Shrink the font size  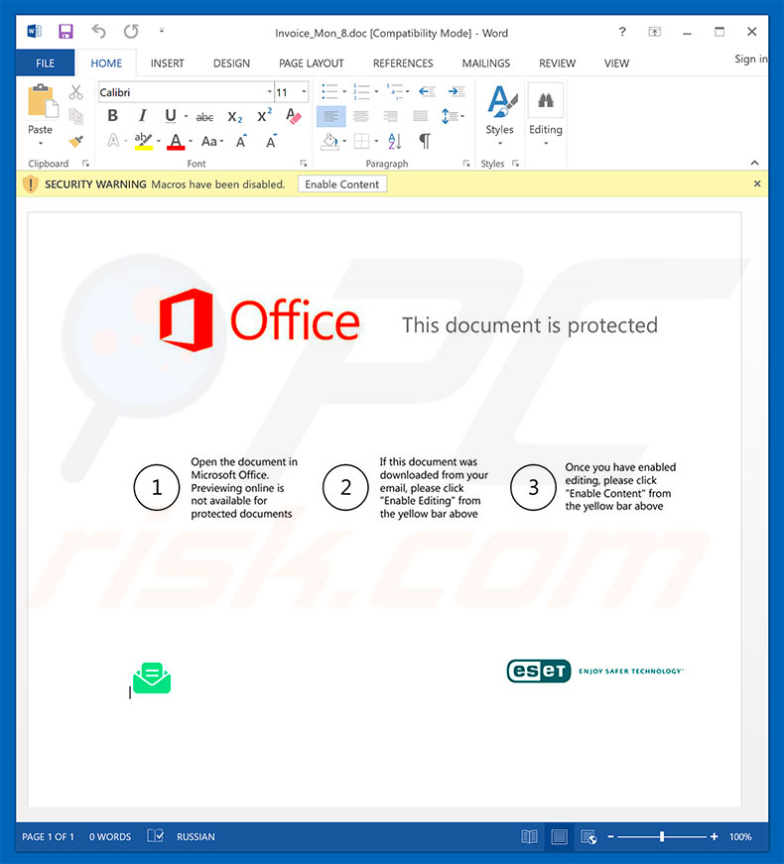click(x=271, y=142)
